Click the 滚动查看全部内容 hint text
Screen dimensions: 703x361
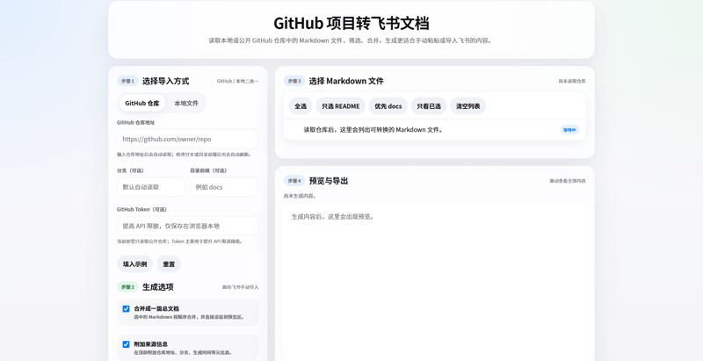[568, 181]
